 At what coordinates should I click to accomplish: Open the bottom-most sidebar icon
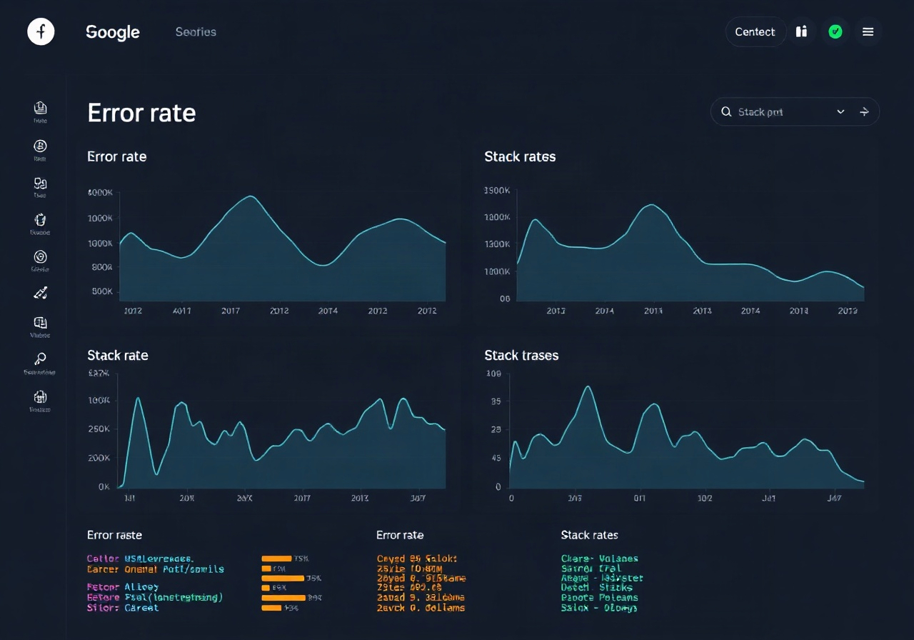click(x=40, y=396)
